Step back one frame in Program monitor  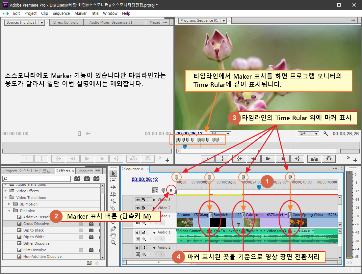tap(253, 159)
